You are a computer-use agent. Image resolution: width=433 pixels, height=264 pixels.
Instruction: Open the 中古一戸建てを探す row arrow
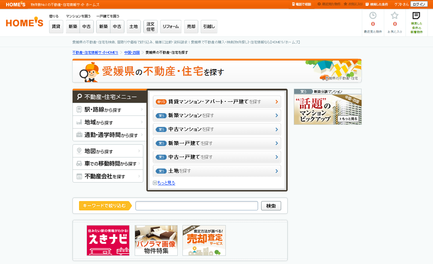pos(277,157)
